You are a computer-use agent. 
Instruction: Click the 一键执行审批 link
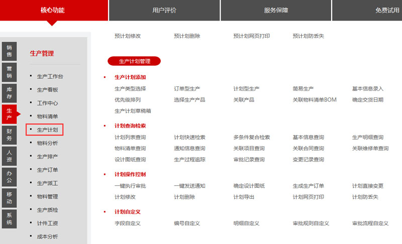[130, 186]
